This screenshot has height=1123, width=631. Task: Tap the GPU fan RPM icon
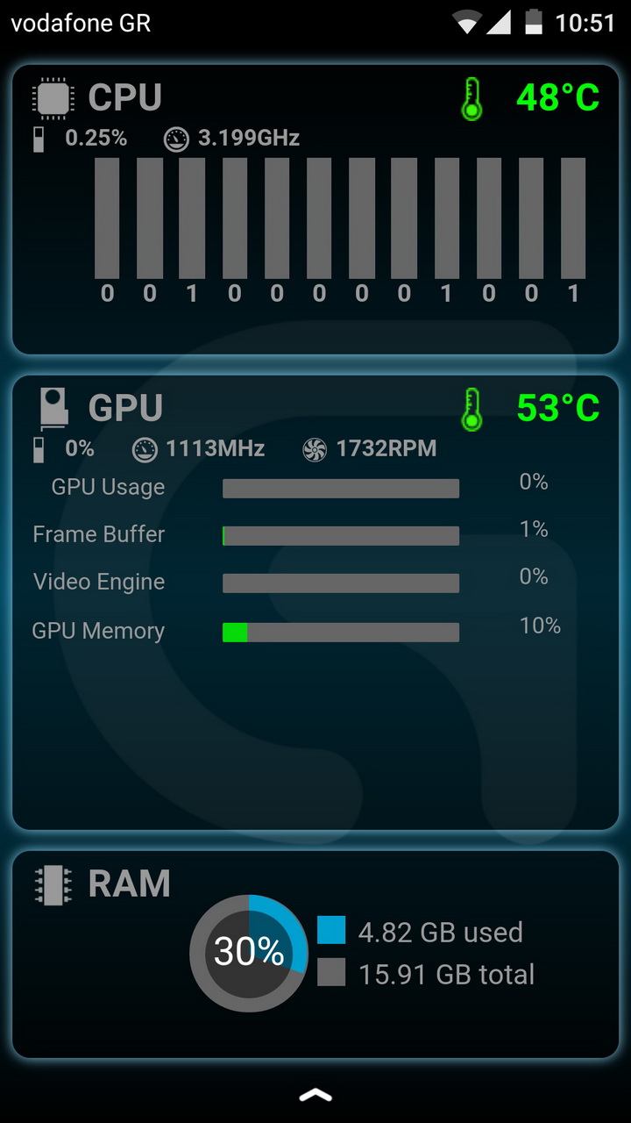click(x=315, y=450)
